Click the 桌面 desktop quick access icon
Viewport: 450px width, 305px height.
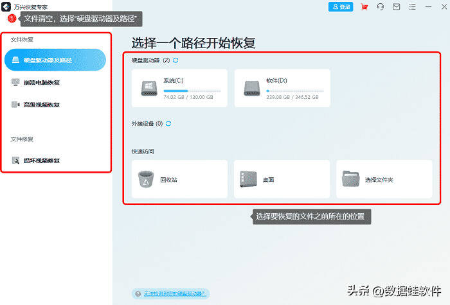pyautogui.click(x=248, y=179)
